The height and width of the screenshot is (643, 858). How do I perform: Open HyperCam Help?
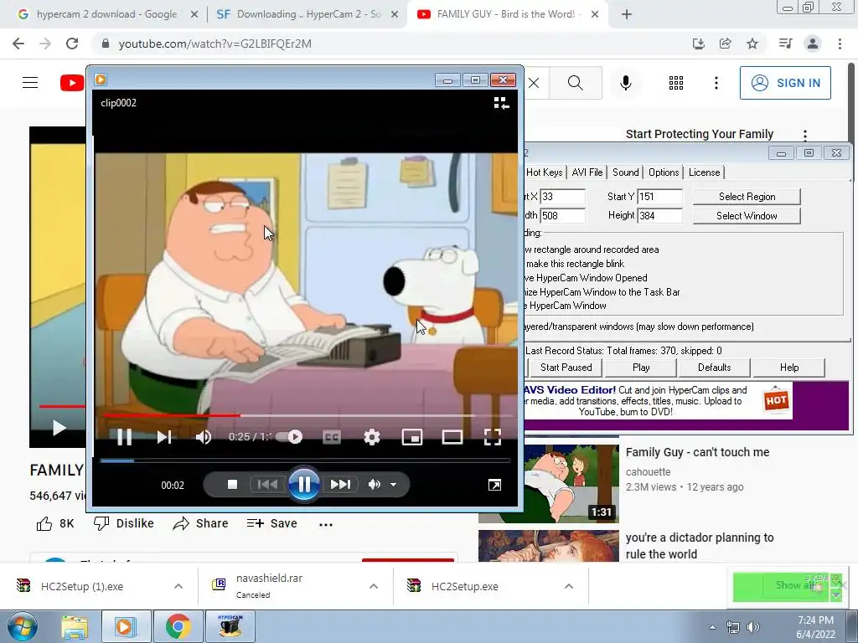[789, 368]
